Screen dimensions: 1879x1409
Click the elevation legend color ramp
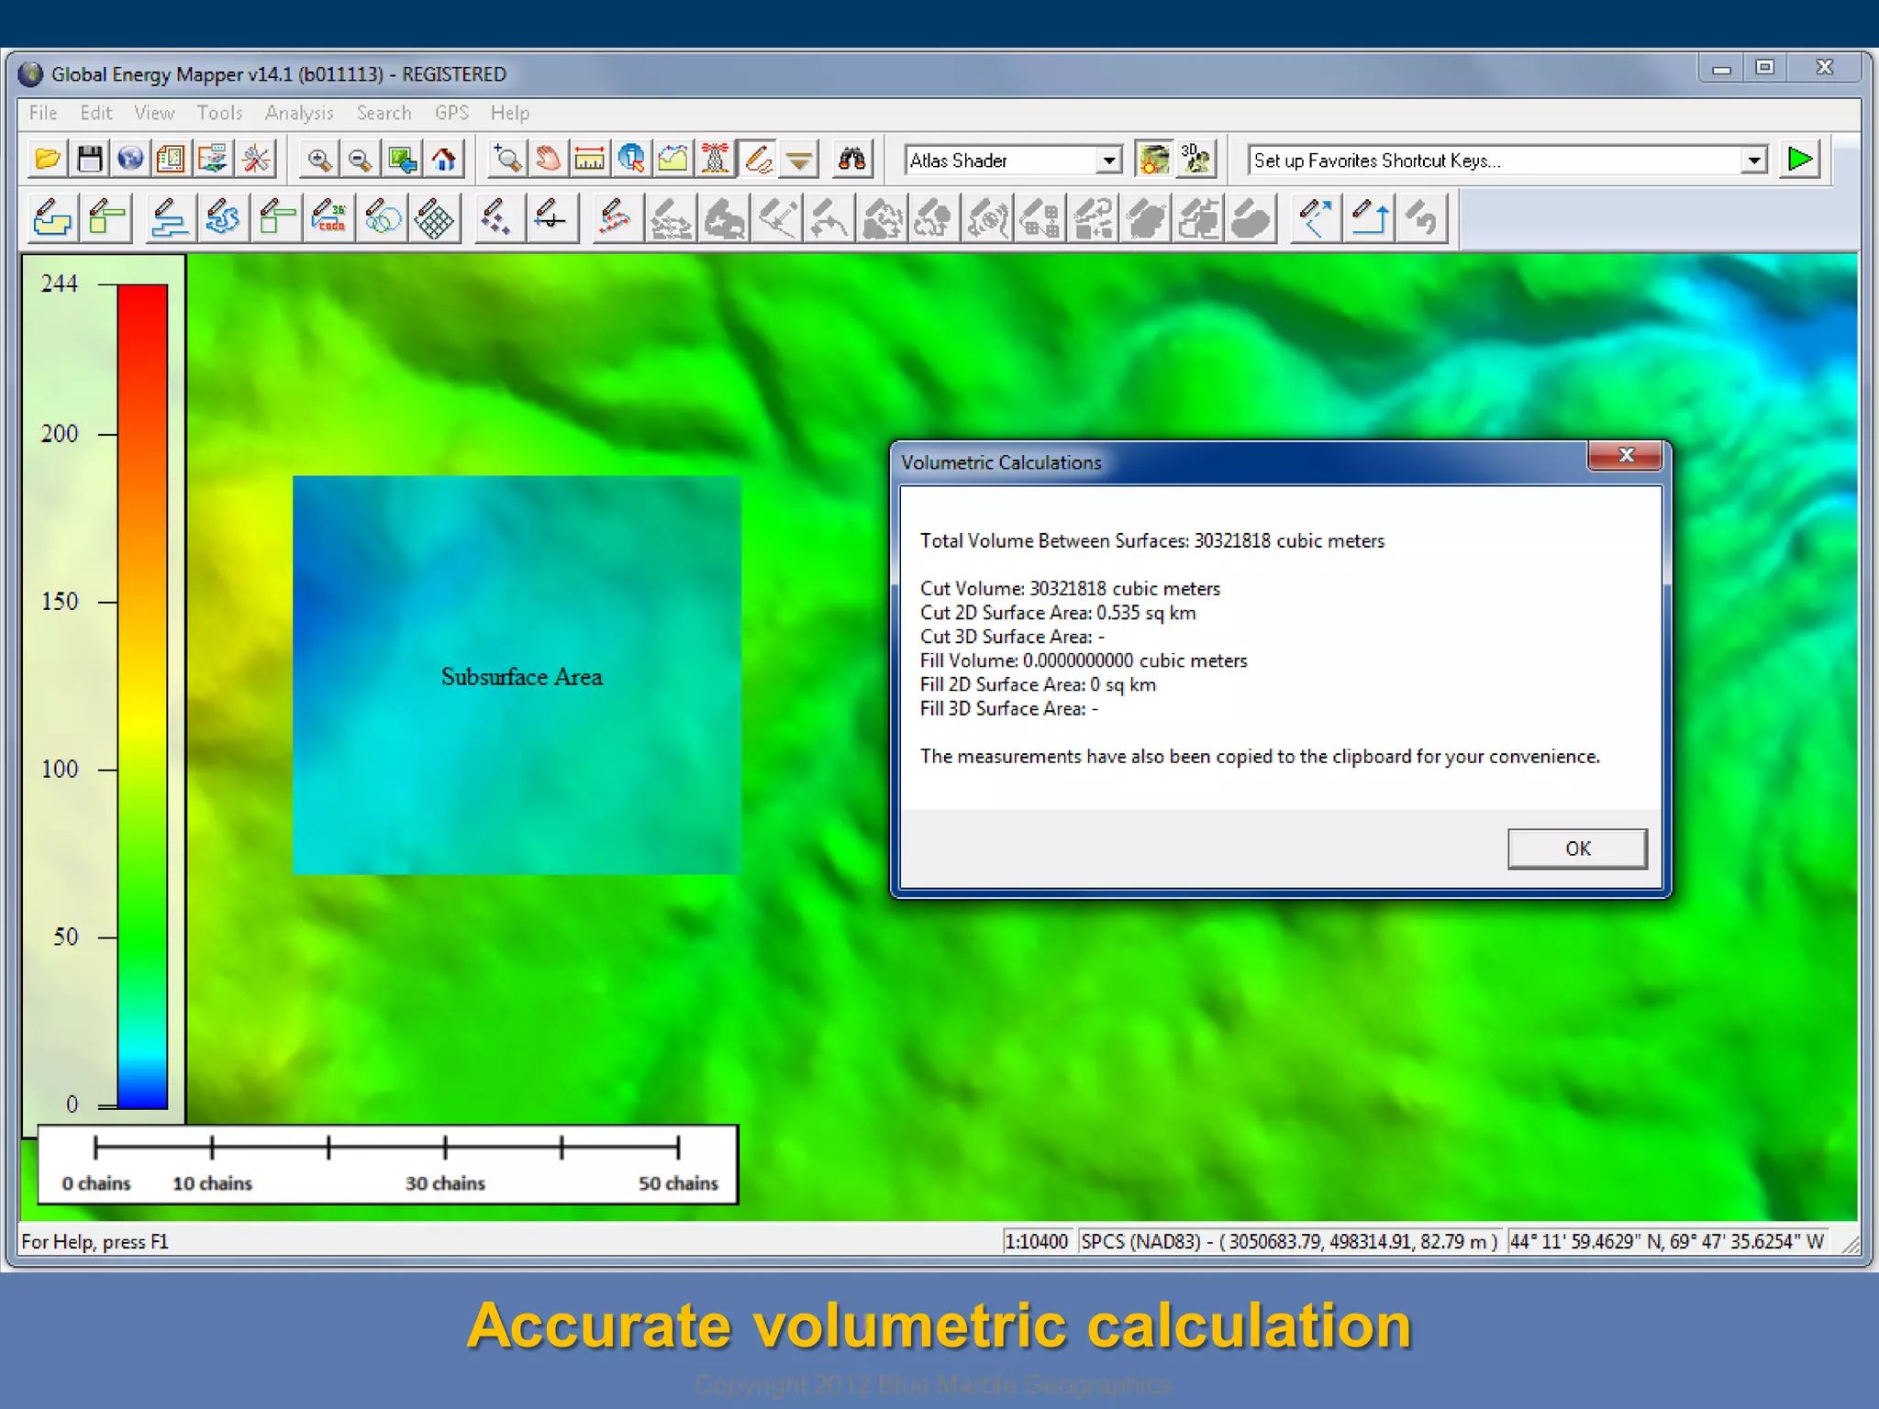142,696
